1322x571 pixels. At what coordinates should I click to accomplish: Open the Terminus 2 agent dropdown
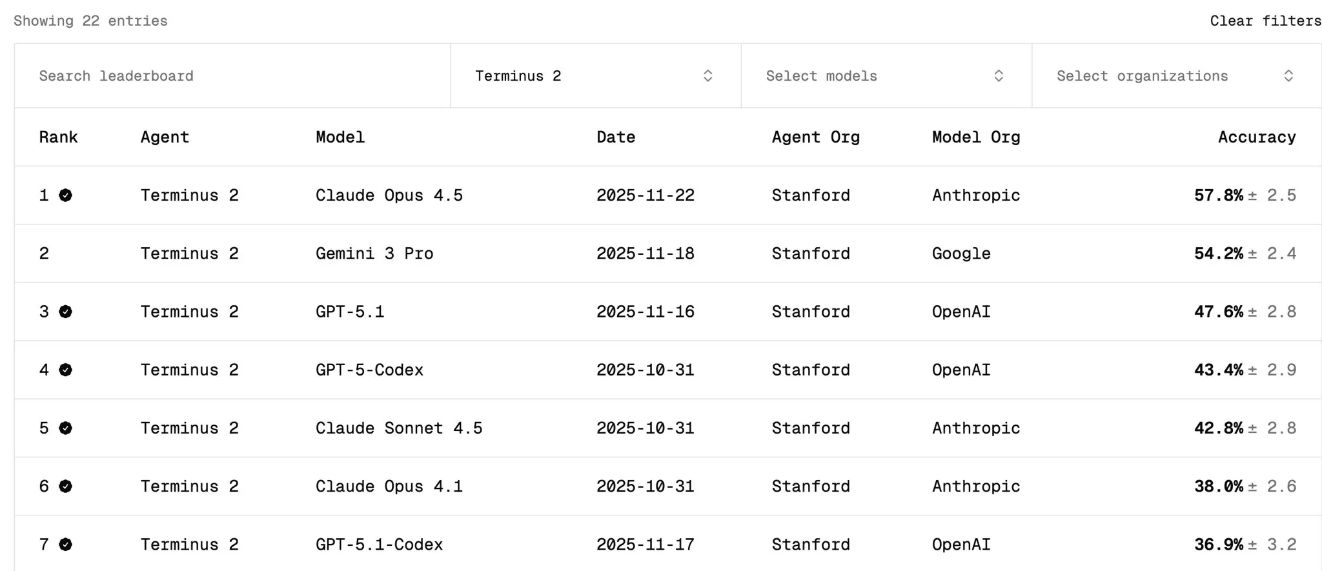595,76
